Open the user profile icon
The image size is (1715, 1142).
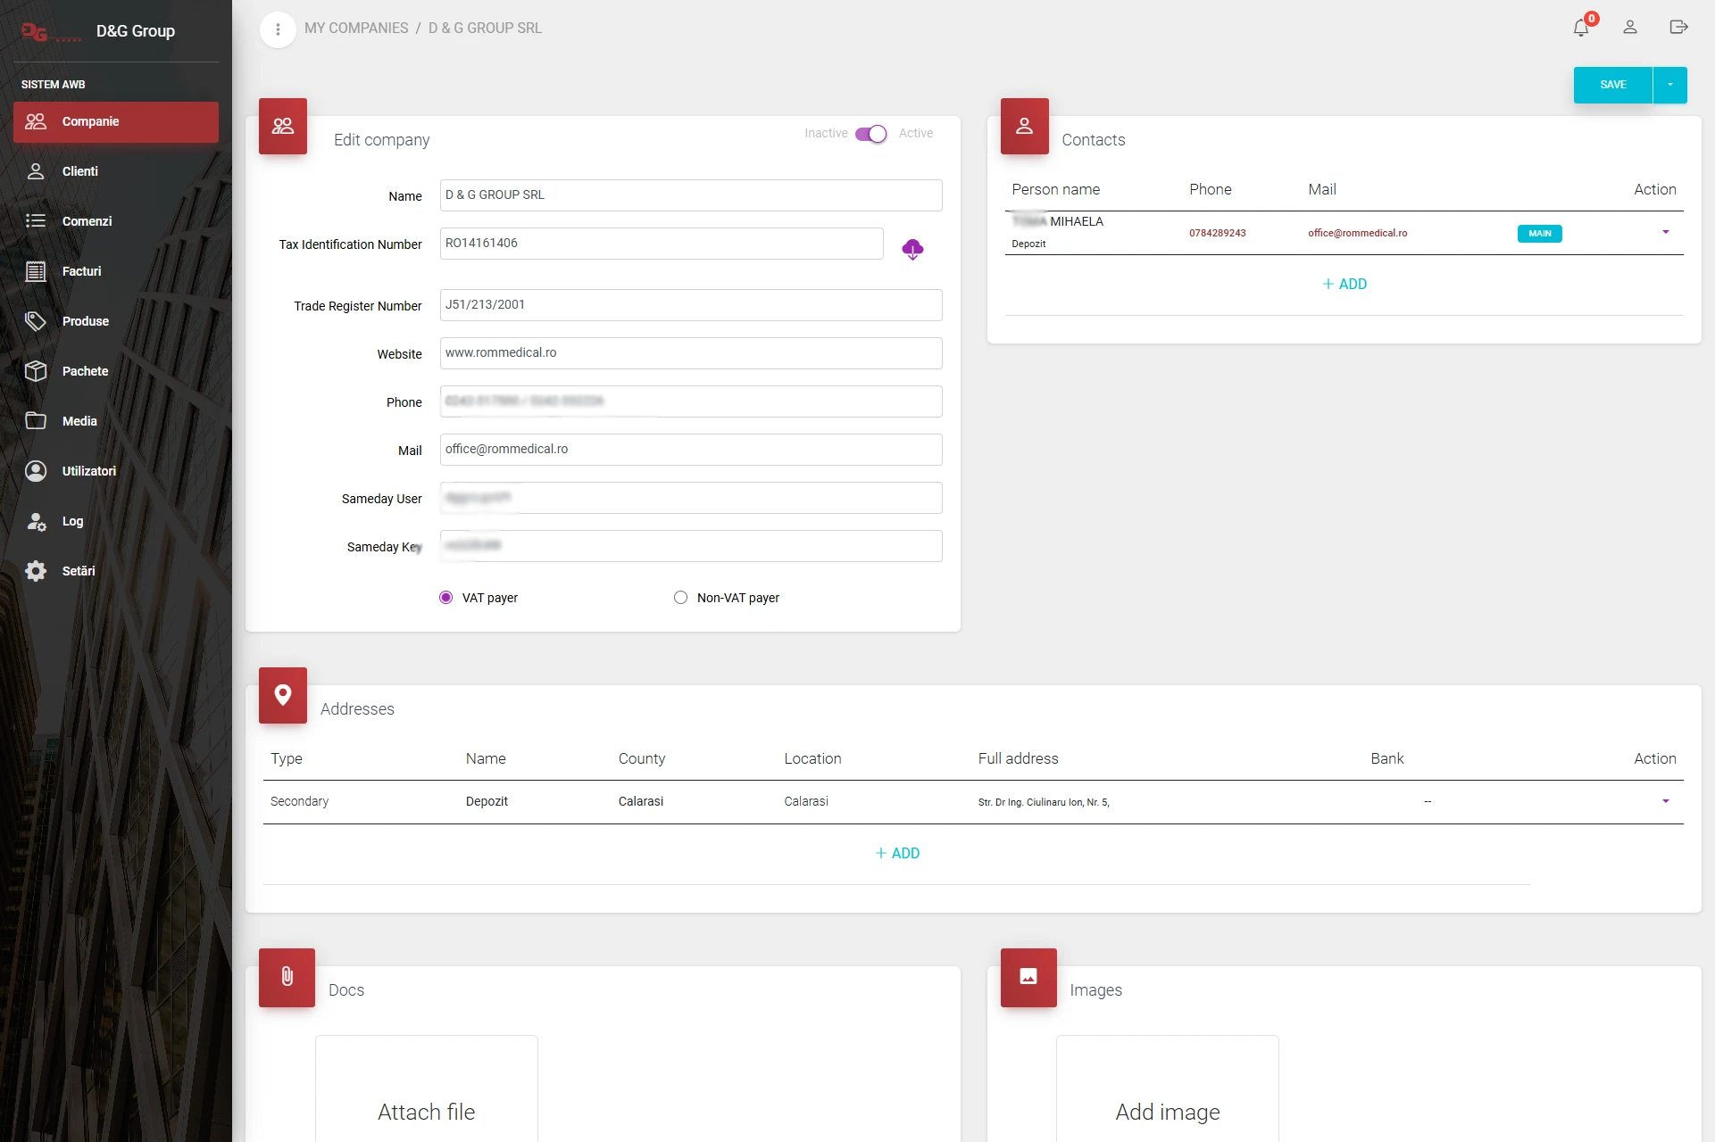1629,28
